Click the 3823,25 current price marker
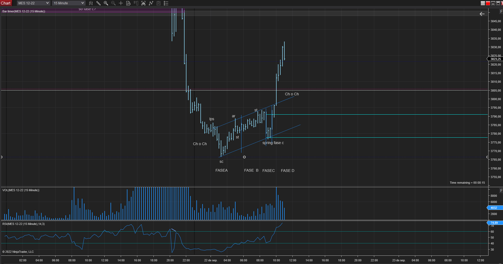The width and height of the screenshot is (503, 264). coord(495,59)
